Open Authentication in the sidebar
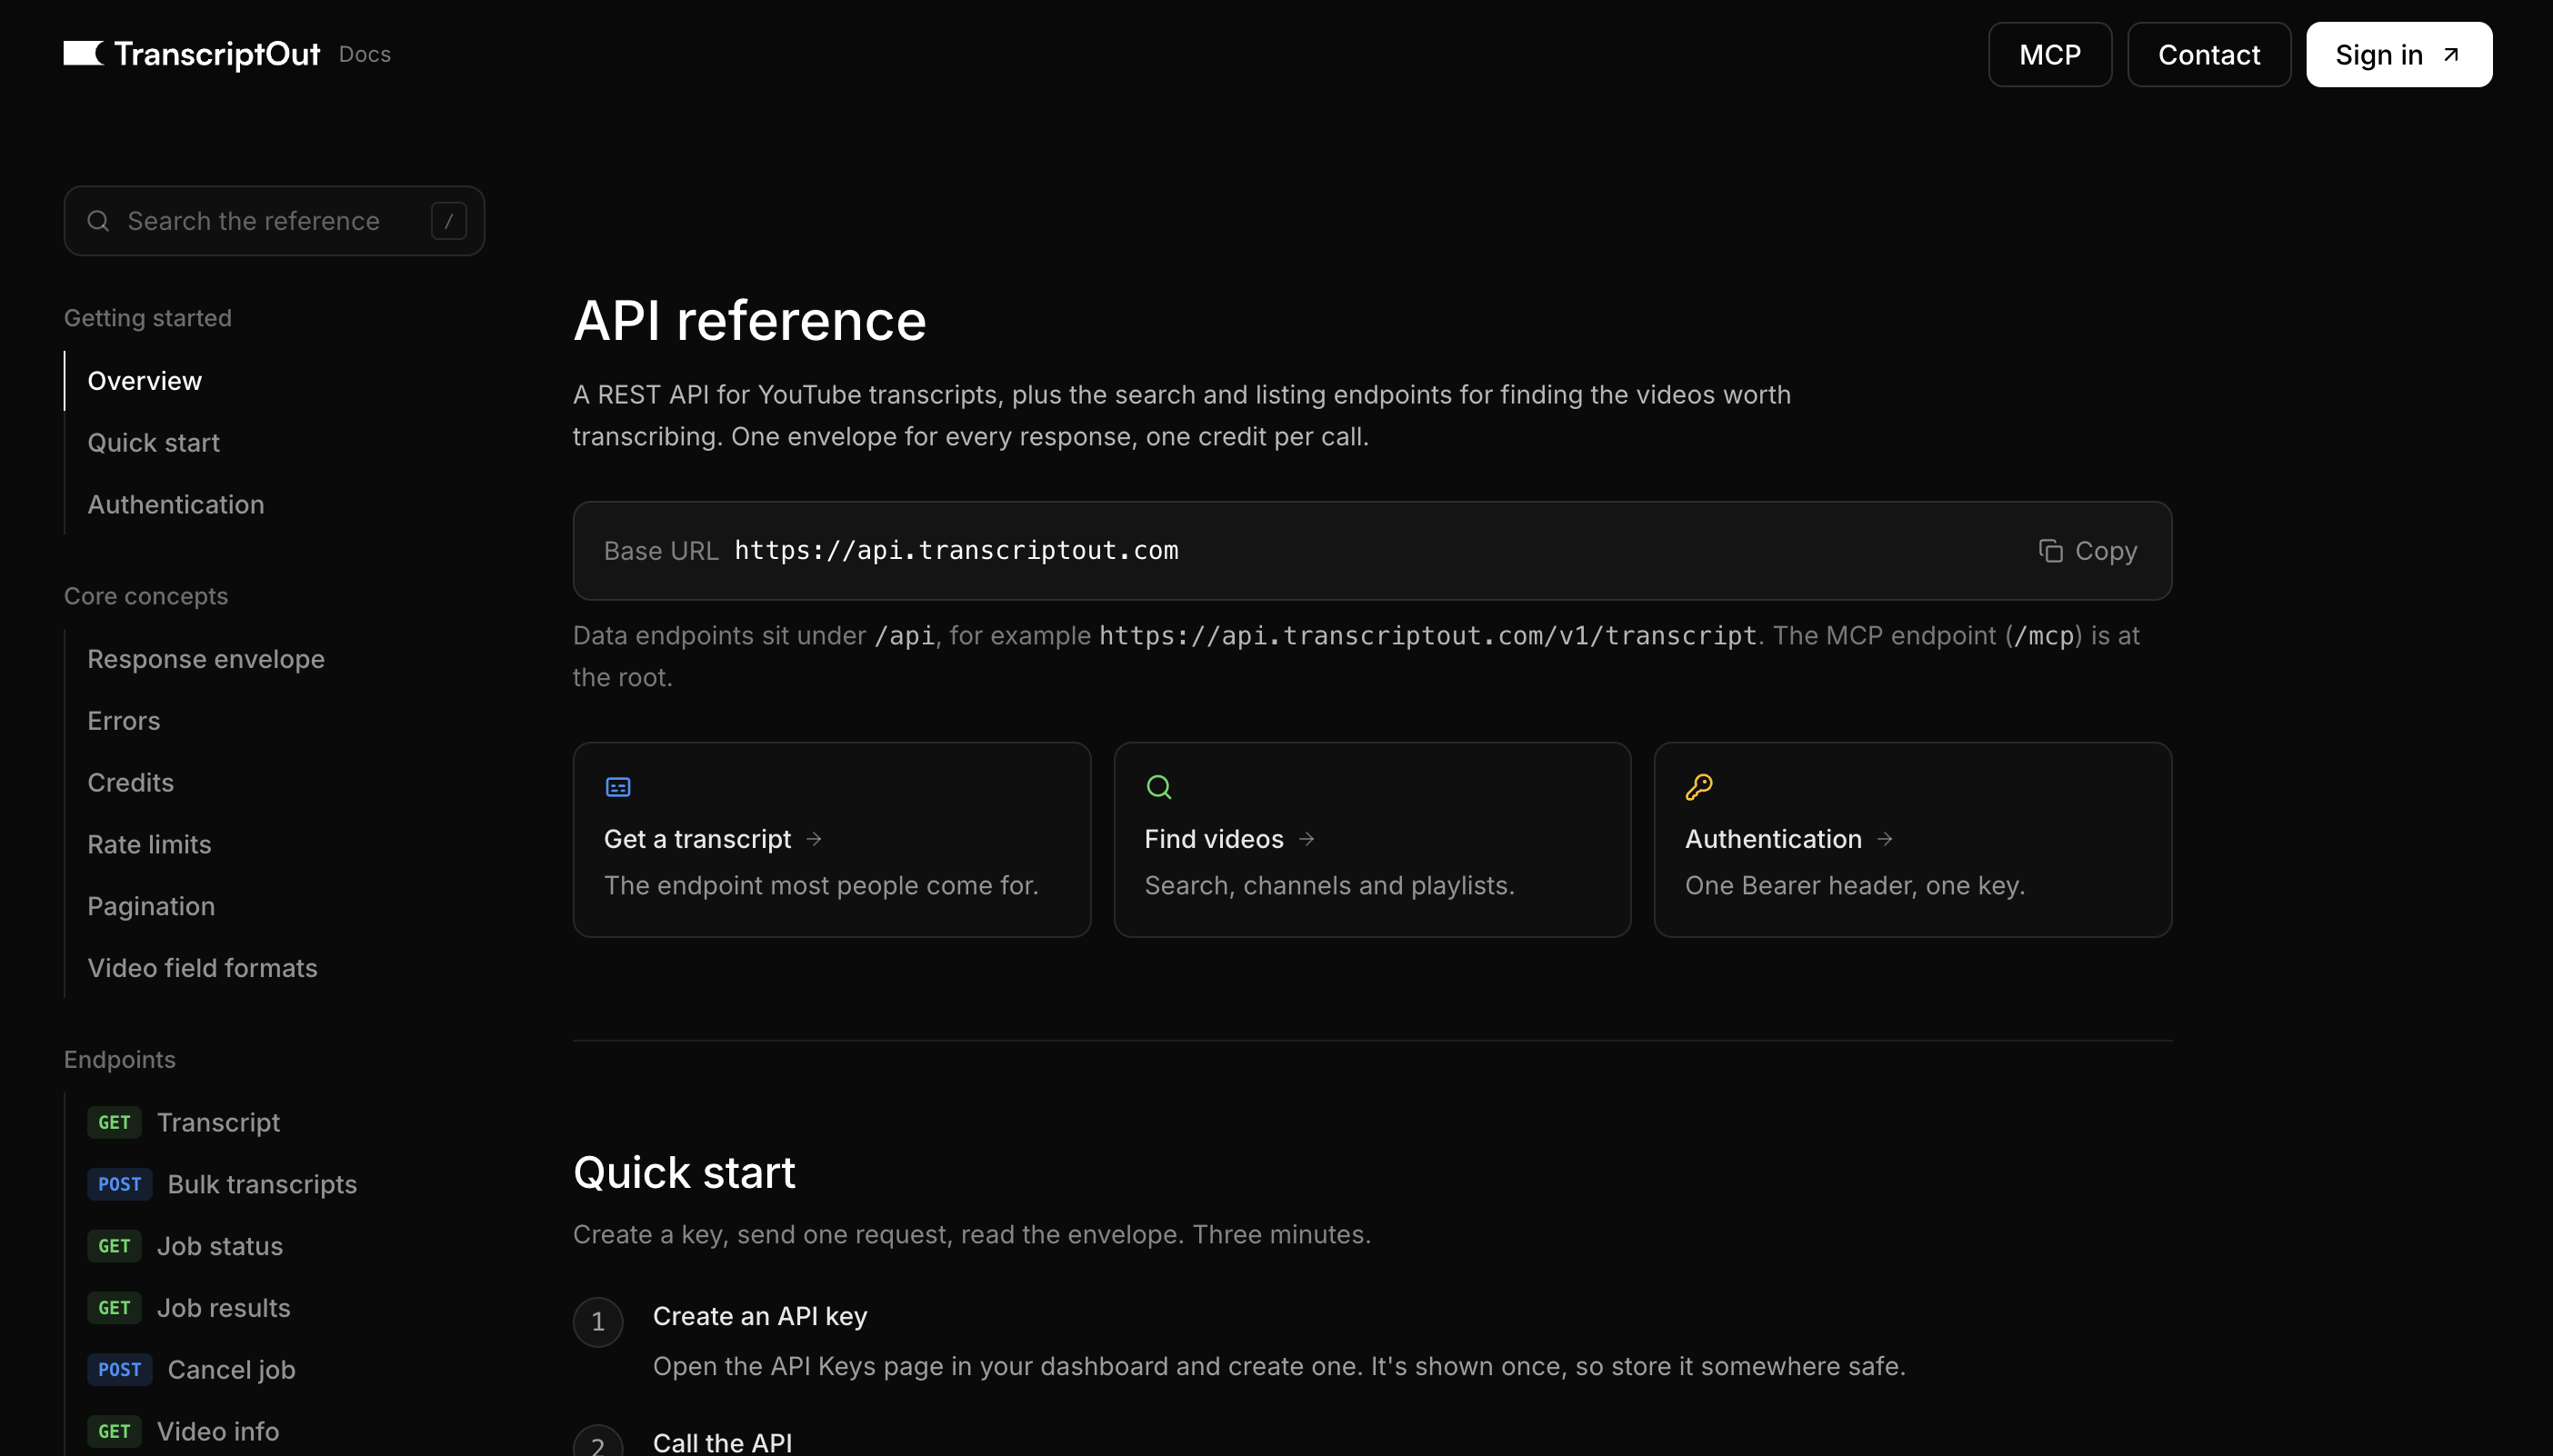 click(176, 504)
